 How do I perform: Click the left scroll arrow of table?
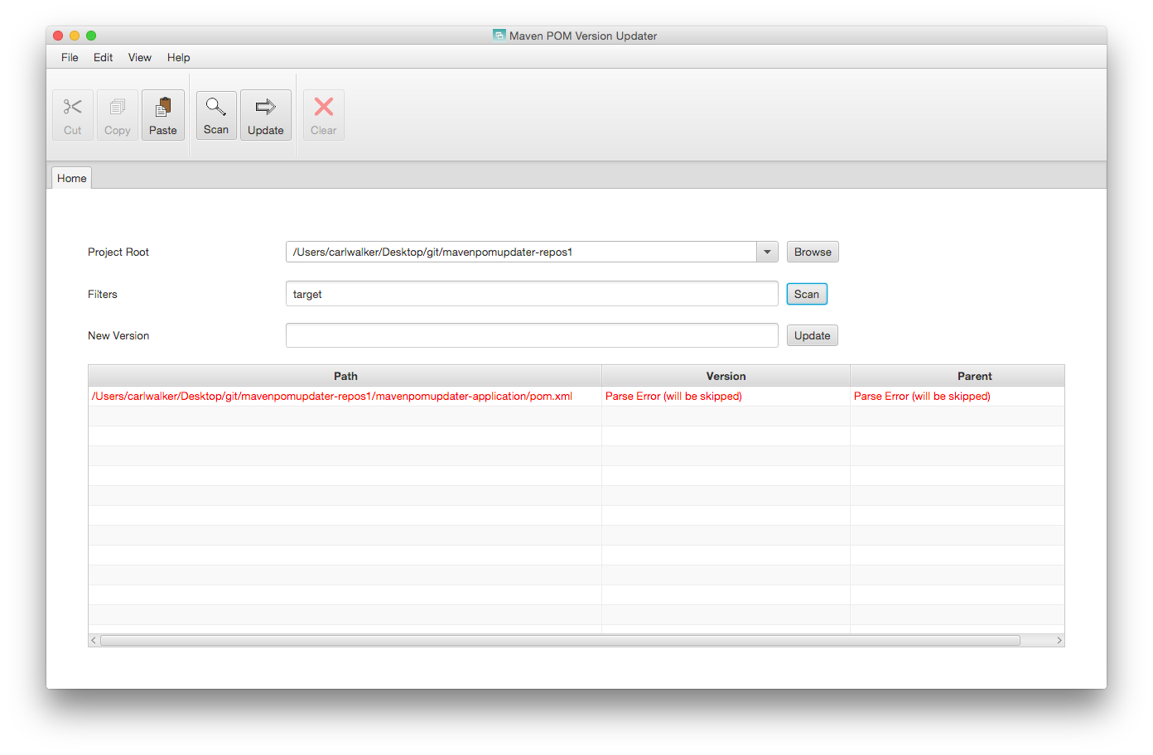coord(94,641)
